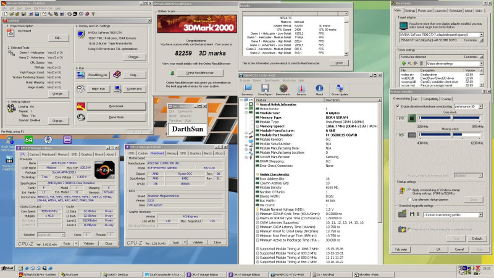
Task: Click HWiNFO About info icon
Action: coord(319,90)
